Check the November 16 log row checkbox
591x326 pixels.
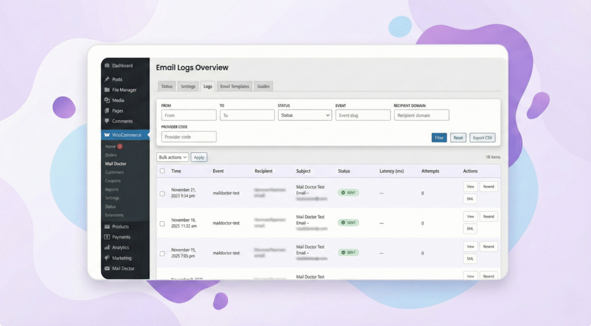point(162,223)
